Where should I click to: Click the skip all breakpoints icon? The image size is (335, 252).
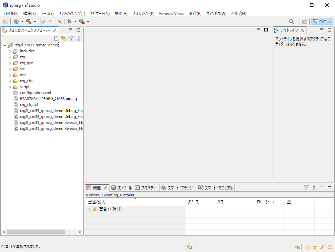coord(60,22)
